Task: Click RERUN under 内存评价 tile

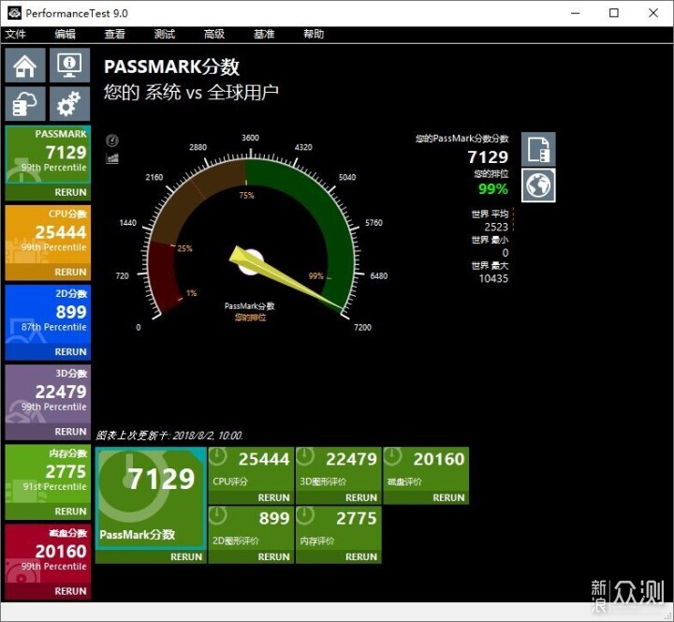Action: 361,556
